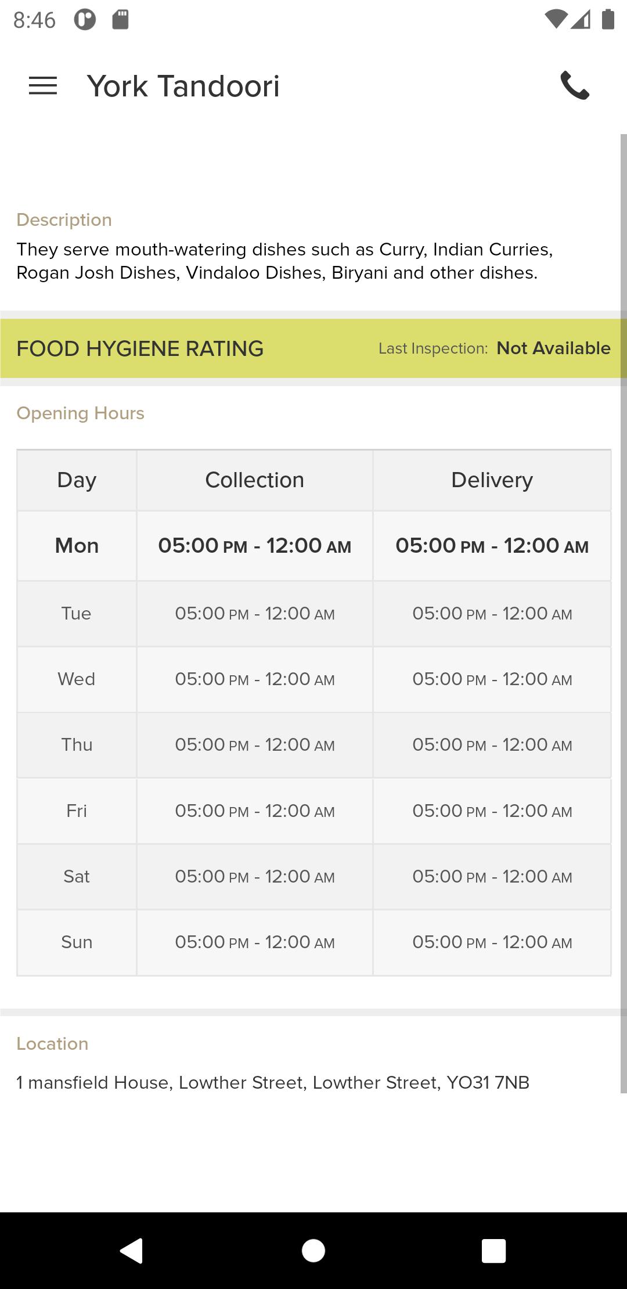
Task: Tap the SD card status icon
Action: click(x=120, y=20)
